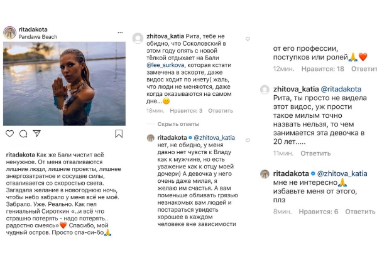Open the three-dot post options menu
The height and width of the screenshot is (263, 377).
coord(120,33)
